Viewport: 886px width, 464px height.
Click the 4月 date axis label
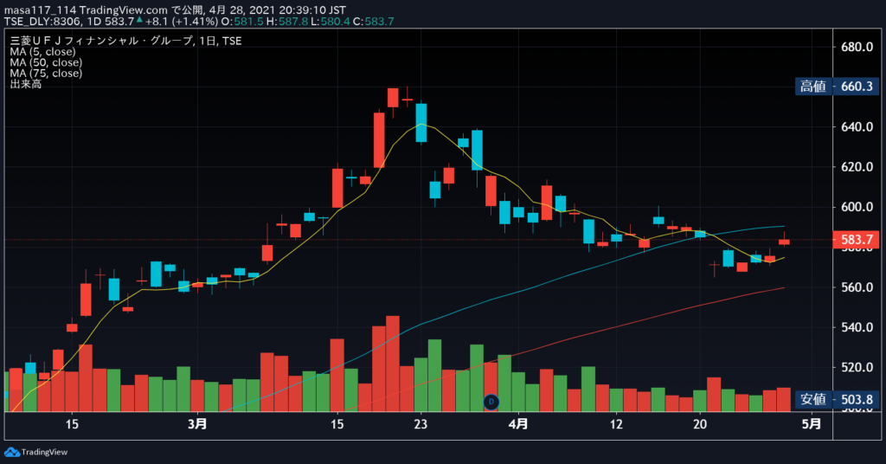(518, 424)
